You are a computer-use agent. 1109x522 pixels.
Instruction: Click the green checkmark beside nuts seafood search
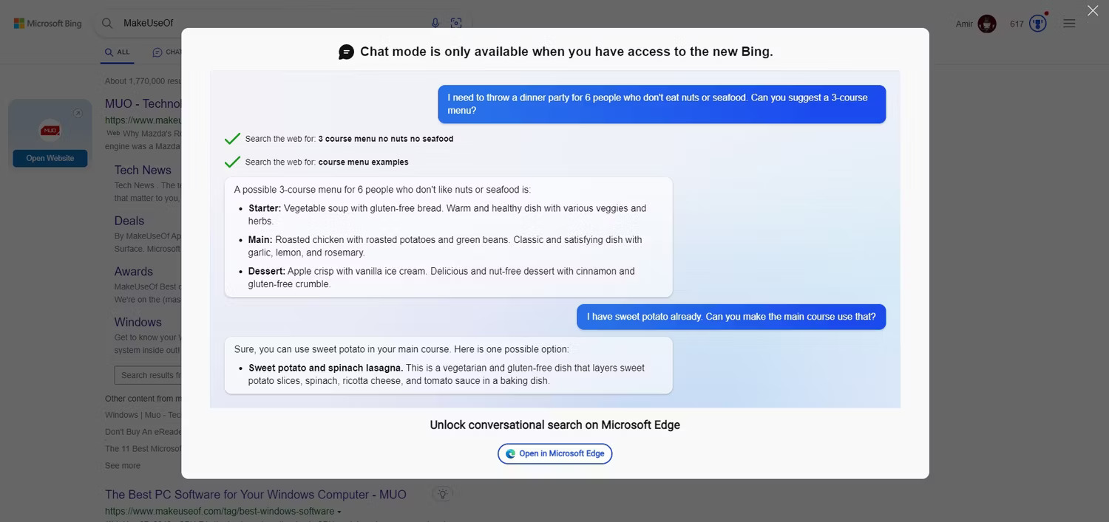coord(232,139)
